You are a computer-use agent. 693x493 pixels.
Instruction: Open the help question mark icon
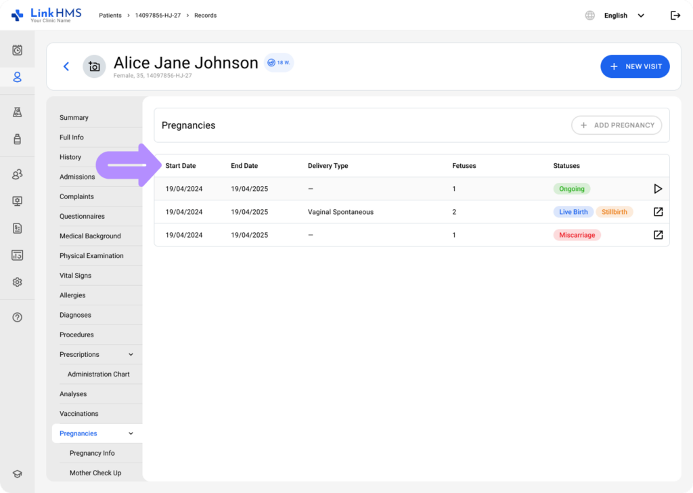pos(18,318)
